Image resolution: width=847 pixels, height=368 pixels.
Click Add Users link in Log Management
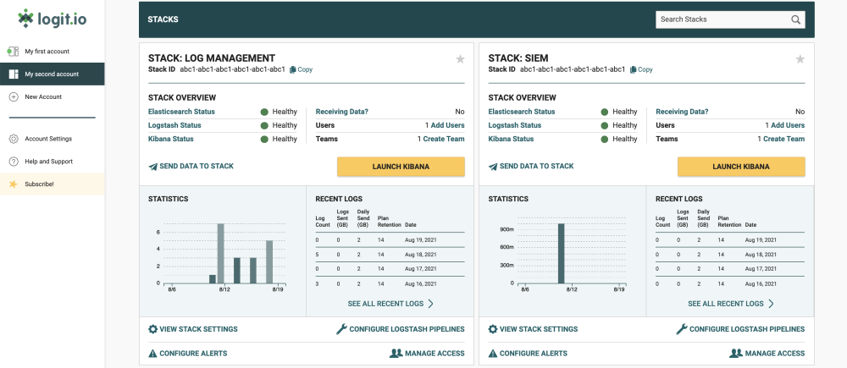[444, 125]
